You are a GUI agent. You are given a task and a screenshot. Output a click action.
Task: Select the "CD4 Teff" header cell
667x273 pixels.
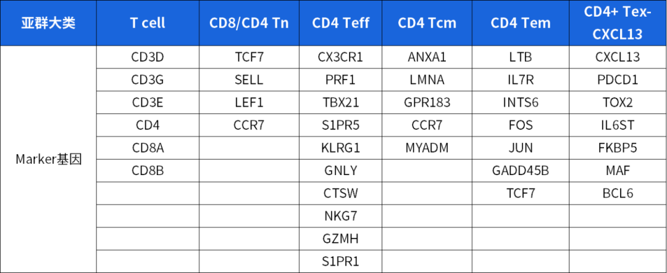340,23
